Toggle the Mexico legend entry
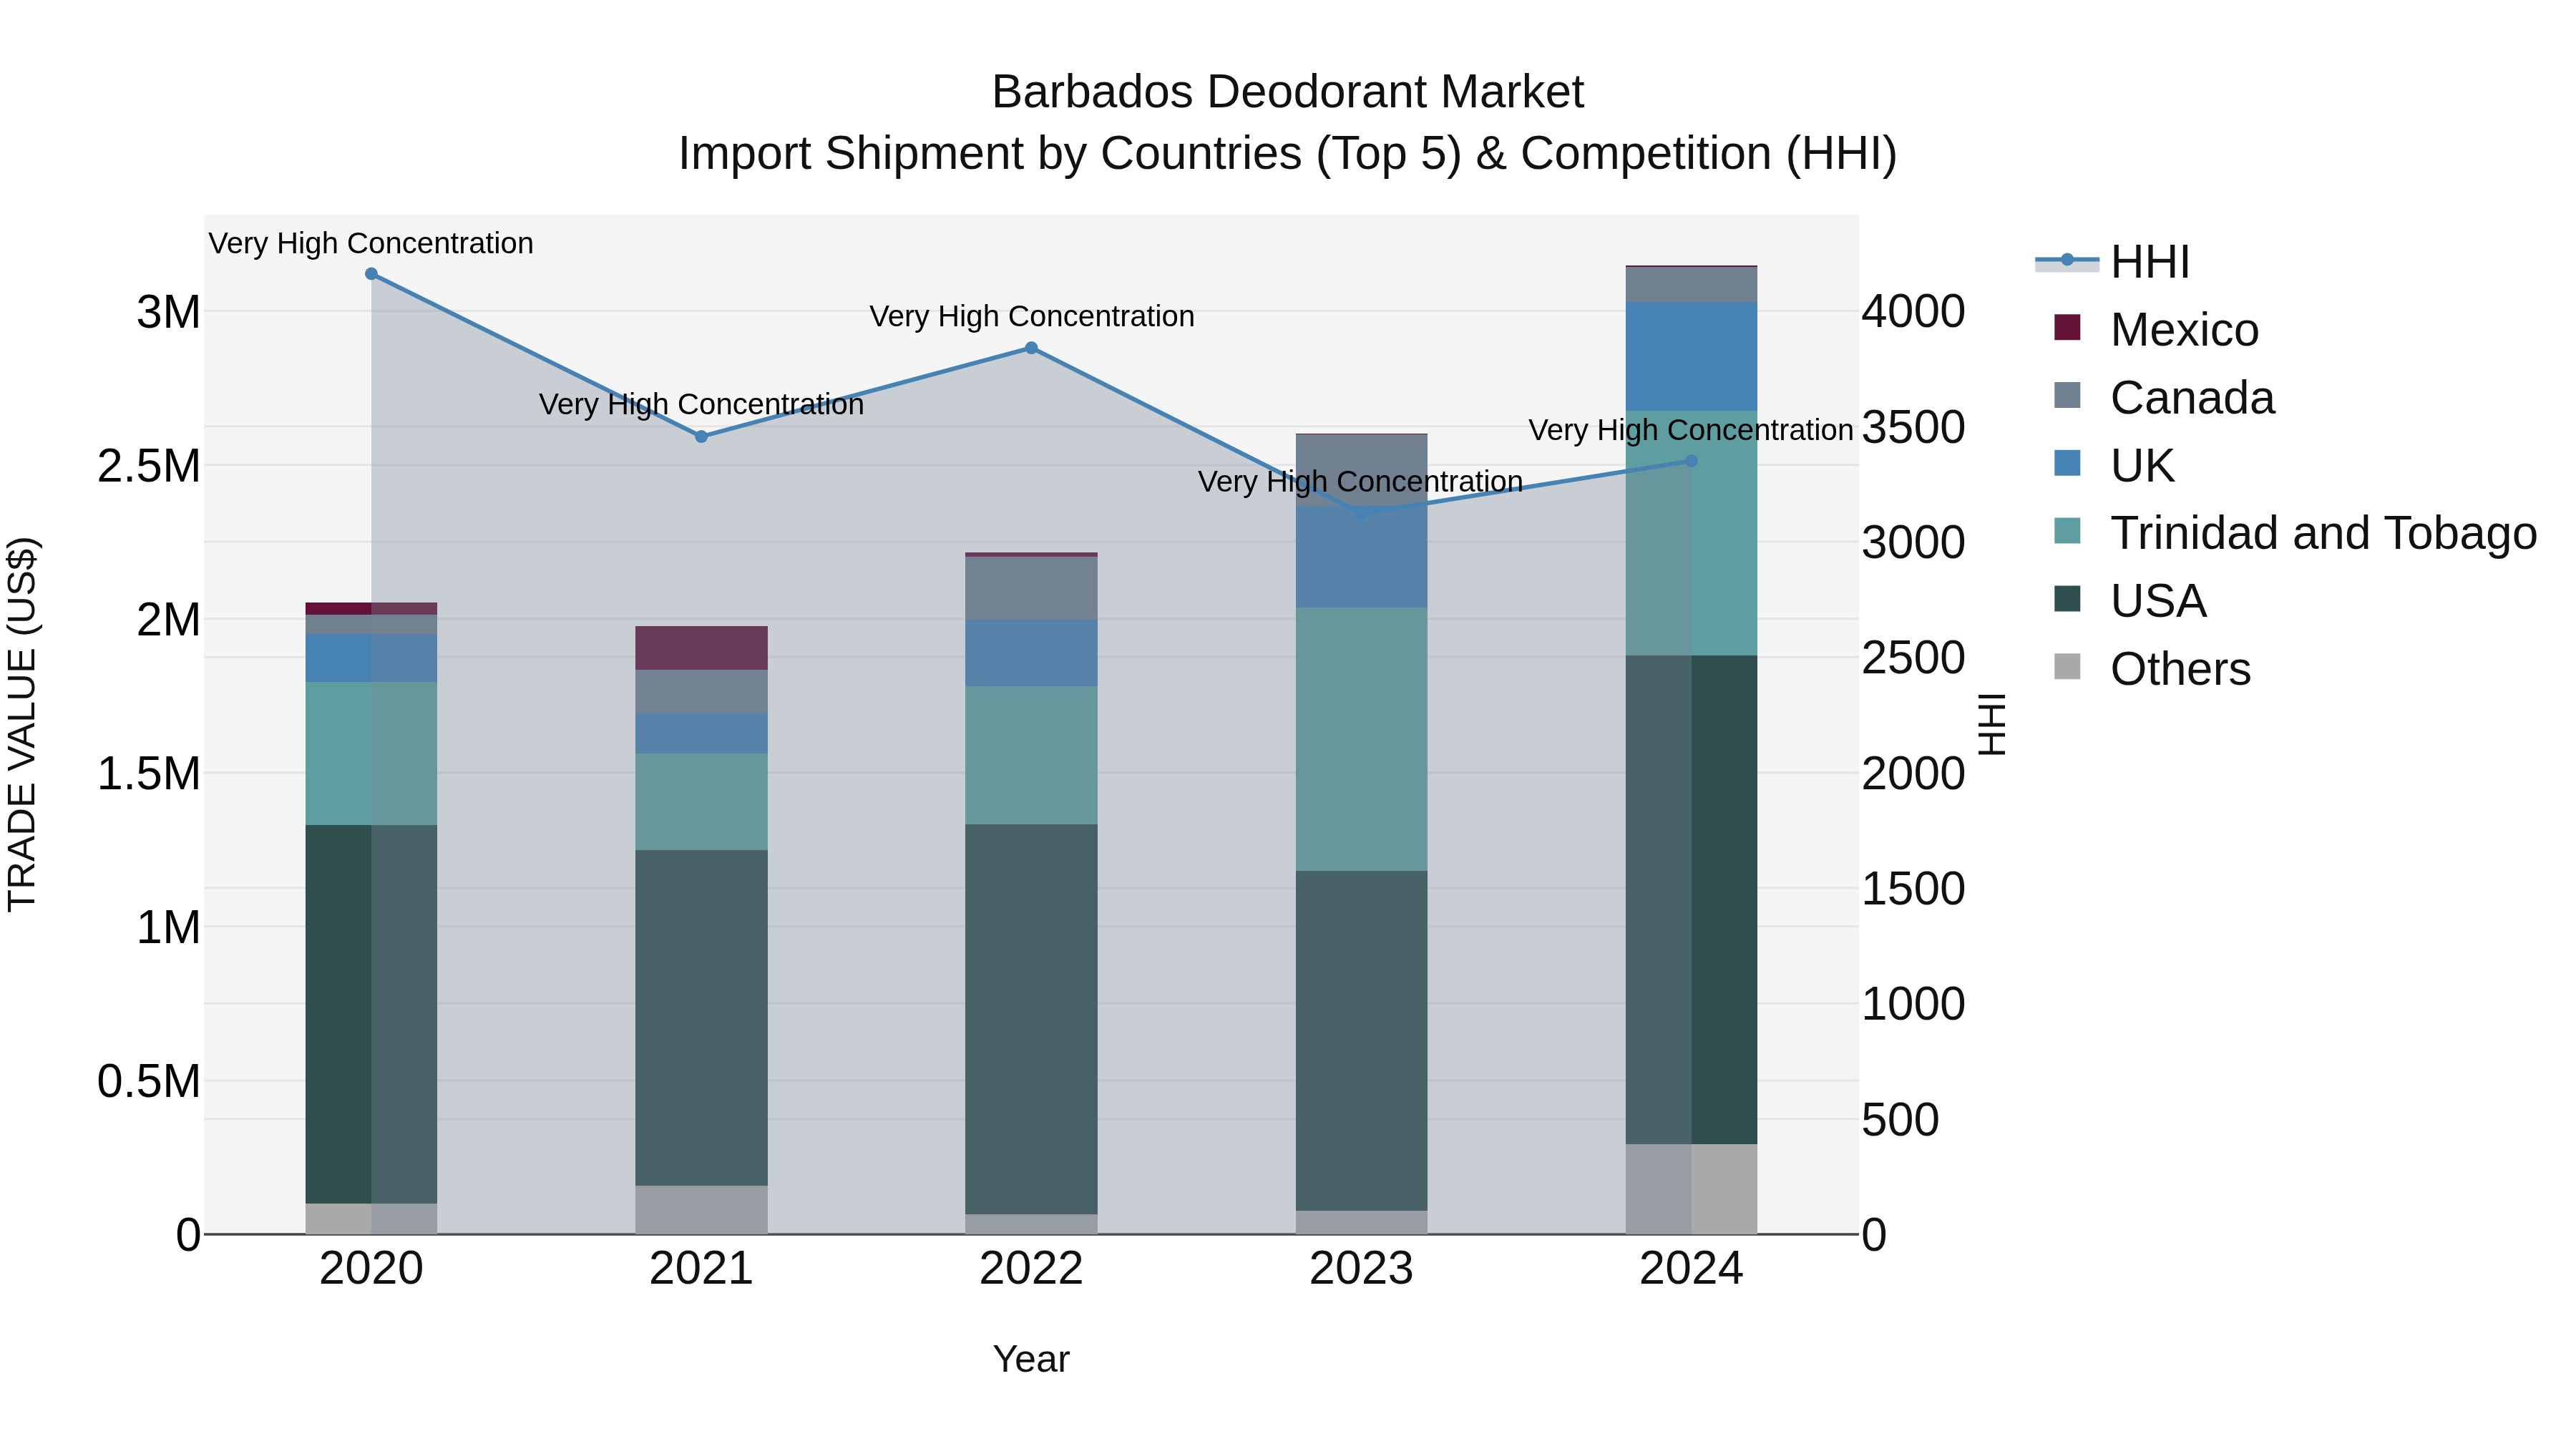 pos(2156,329)
